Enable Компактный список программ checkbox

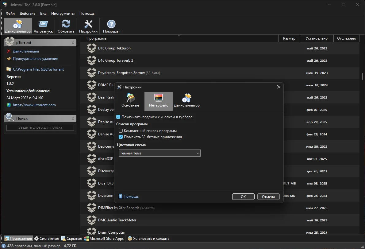121,131
